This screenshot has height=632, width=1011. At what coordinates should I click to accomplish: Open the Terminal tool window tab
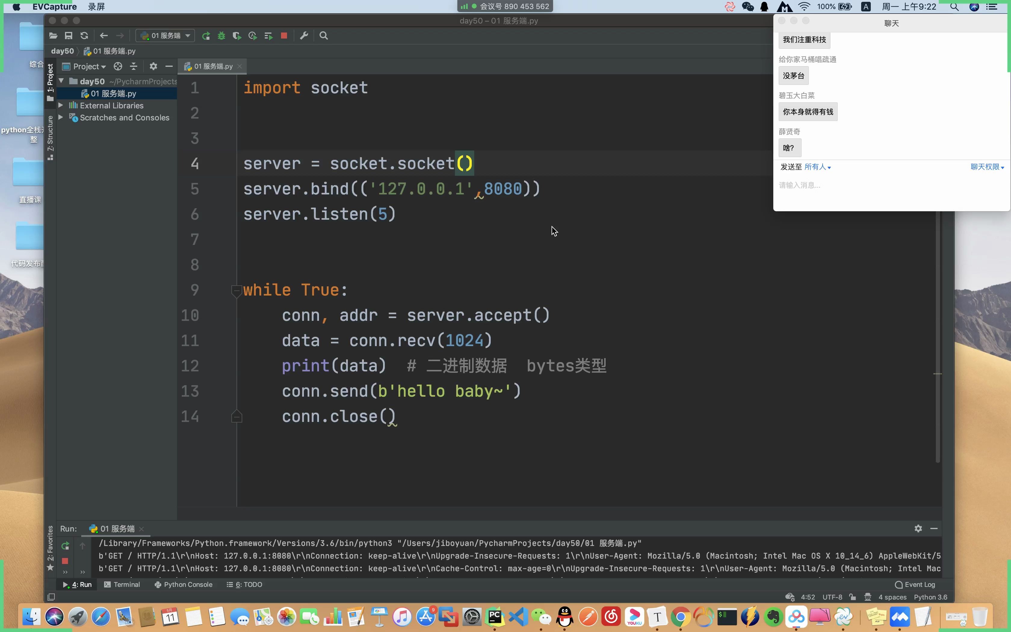tap(122, 584)
